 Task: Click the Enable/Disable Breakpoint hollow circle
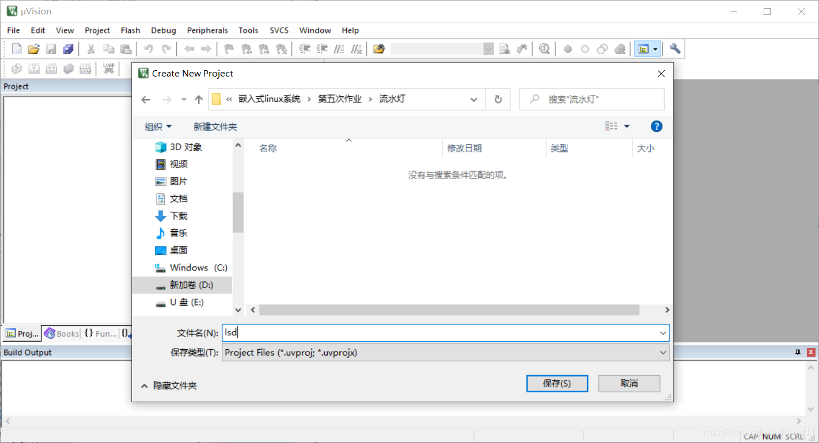point(585,49)
